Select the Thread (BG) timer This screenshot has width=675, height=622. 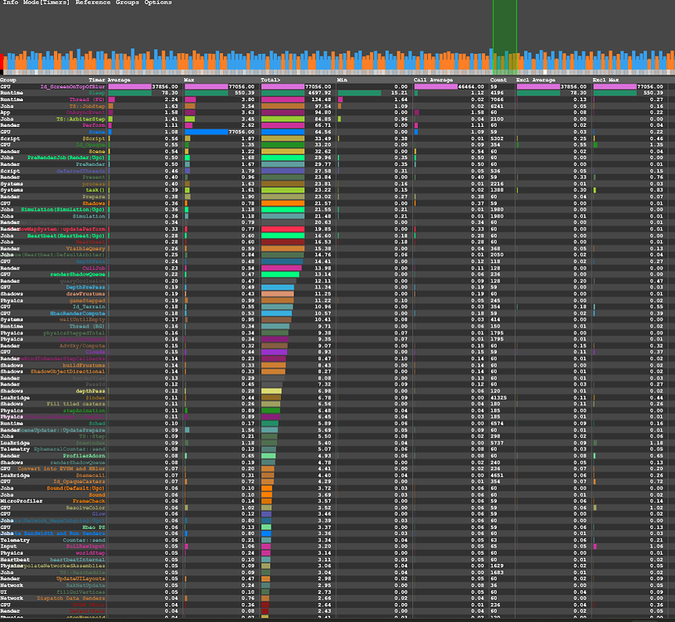[87, 326]
